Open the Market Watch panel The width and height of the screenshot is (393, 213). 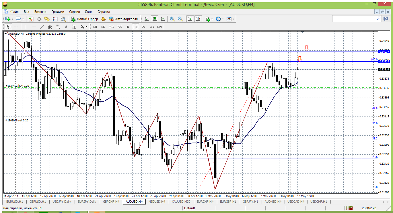(x=31, y=19)
